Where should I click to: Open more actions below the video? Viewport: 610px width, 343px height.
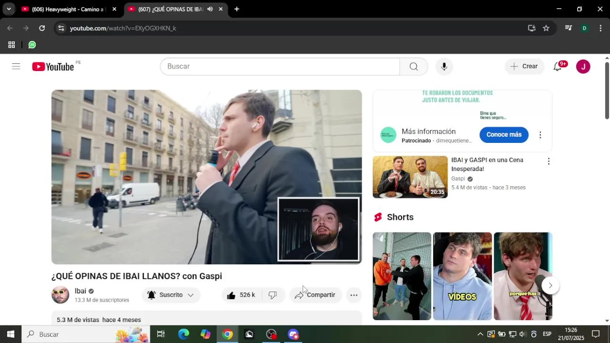coord(354,295)
